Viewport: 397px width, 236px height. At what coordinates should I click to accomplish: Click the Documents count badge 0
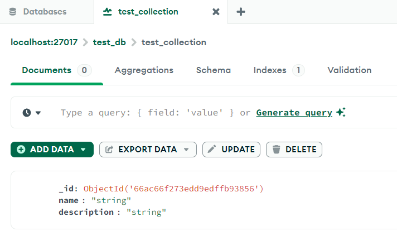[x=84, y=70]
